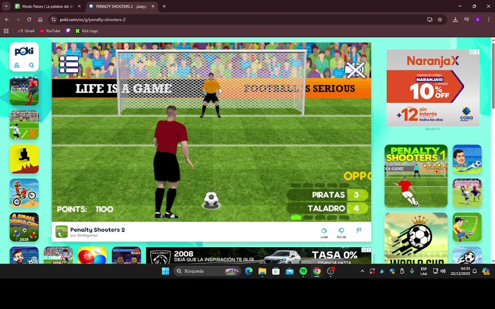The width and height of the screenshot is (495, 309).
Task: Open the ad info icon on NaranjaX ad
Action: 472,51
